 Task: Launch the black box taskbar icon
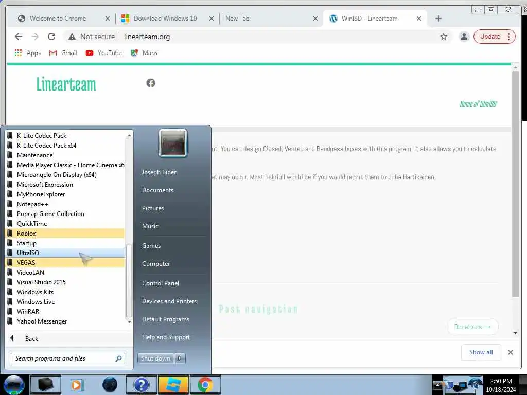(45, 385)
